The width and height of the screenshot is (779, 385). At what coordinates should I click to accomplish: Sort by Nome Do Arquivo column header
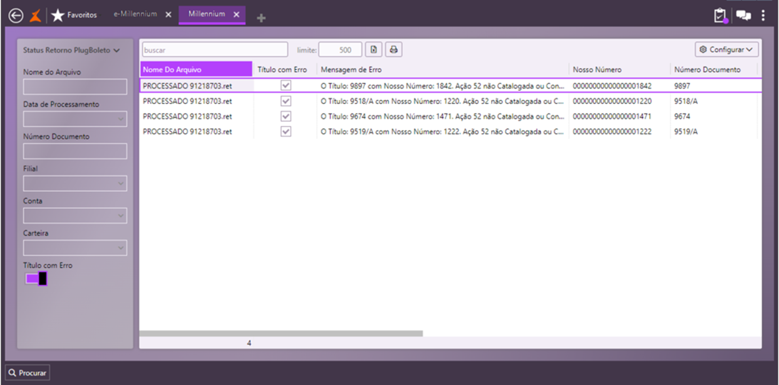click(x=196, y=70)
